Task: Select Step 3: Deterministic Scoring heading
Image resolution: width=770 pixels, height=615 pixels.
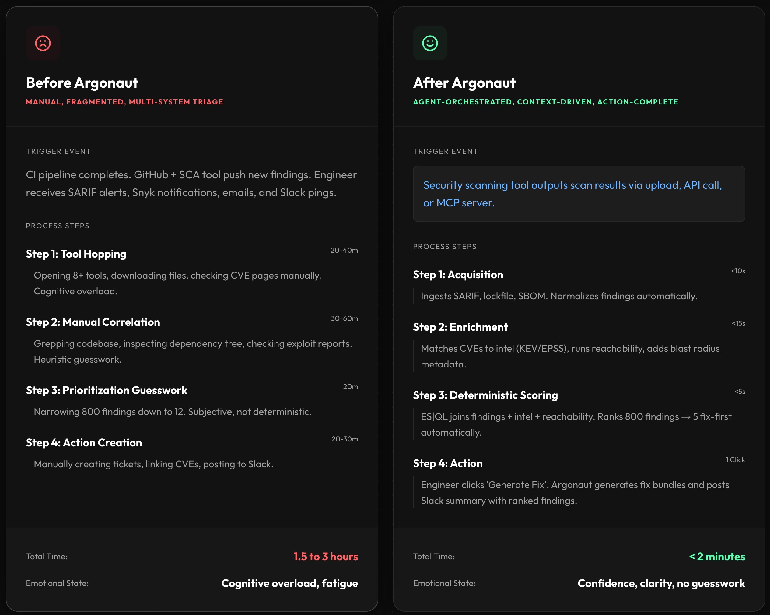Action: (x=485, y=395)
